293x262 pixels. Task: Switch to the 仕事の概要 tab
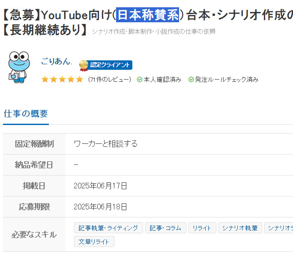click(x=26, y=114)
